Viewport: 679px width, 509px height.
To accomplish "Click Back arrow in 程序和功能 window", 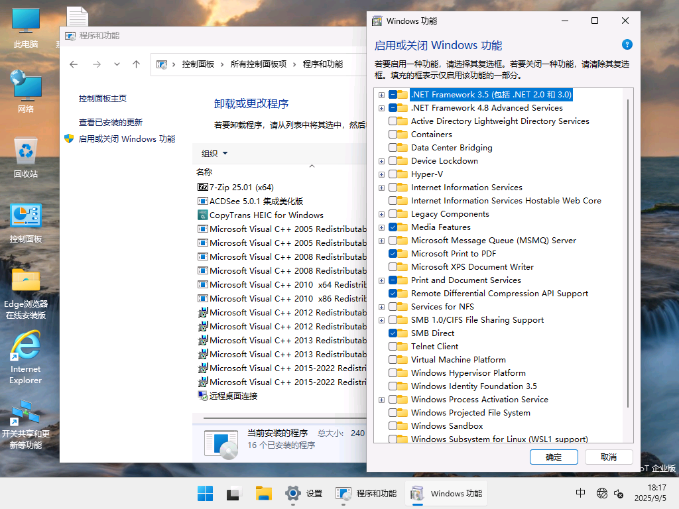I will [x=74, y=64].
